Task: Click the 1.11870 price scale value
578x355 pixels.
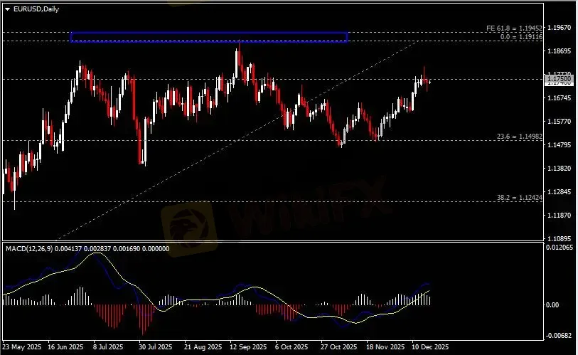Action: coord(560,215)
